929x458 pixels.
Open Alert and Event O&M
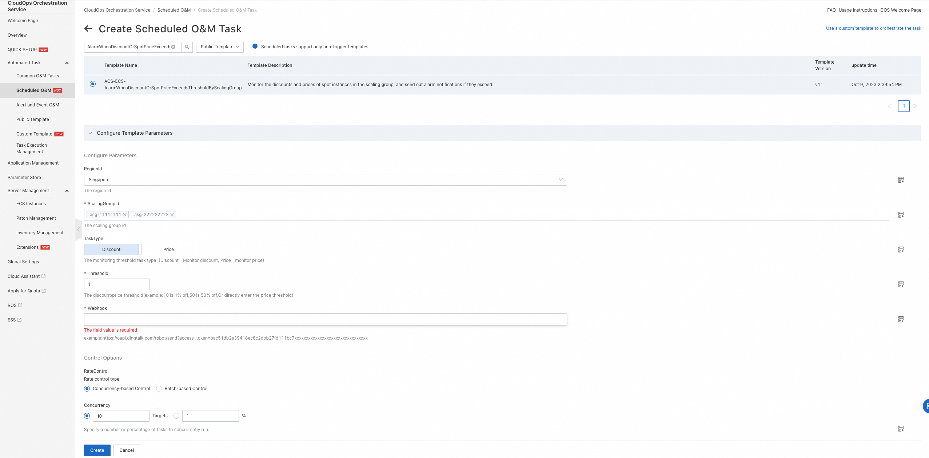38,105
